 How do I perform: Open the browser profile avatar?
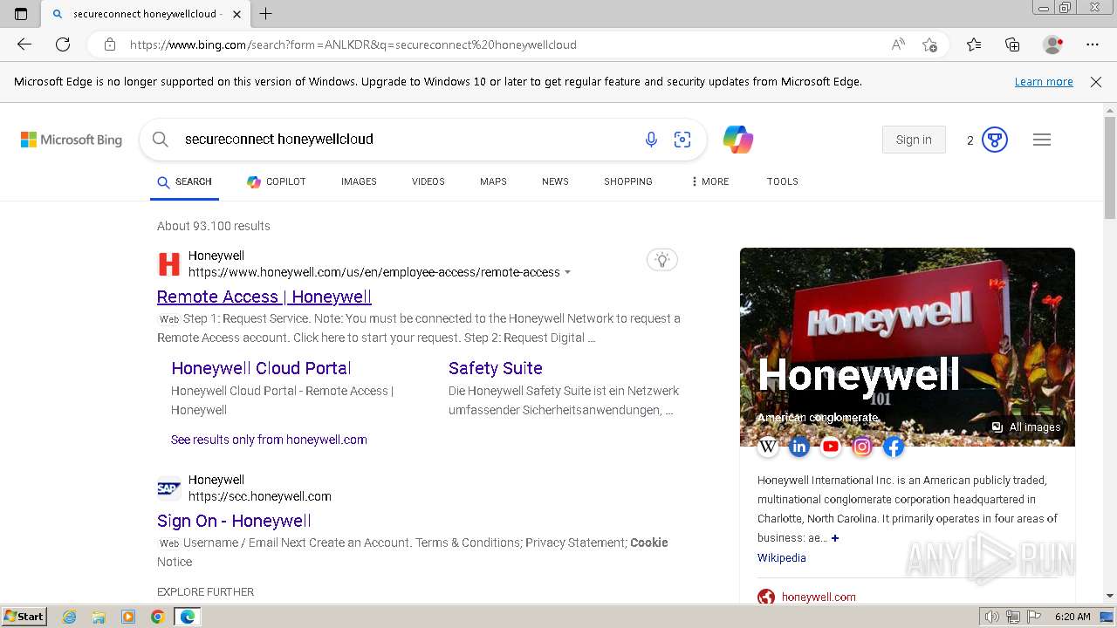[x=1053, y=44]
